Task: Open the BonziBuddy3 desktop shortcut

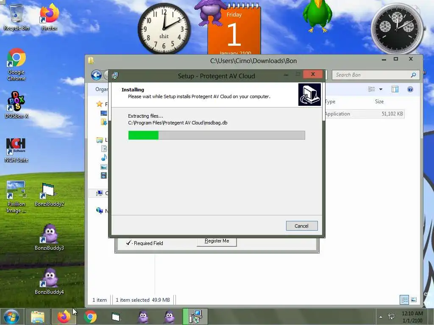Action: coord(49,238)
